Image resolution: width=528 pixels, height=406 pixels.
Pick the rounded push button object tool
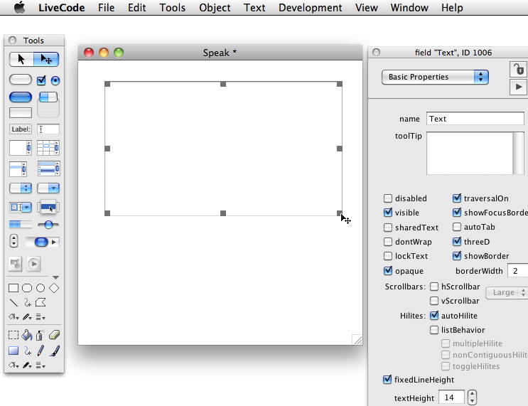21,80
